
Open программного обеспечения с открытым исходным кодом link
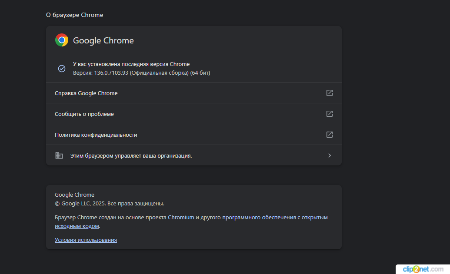coord(275,217)
